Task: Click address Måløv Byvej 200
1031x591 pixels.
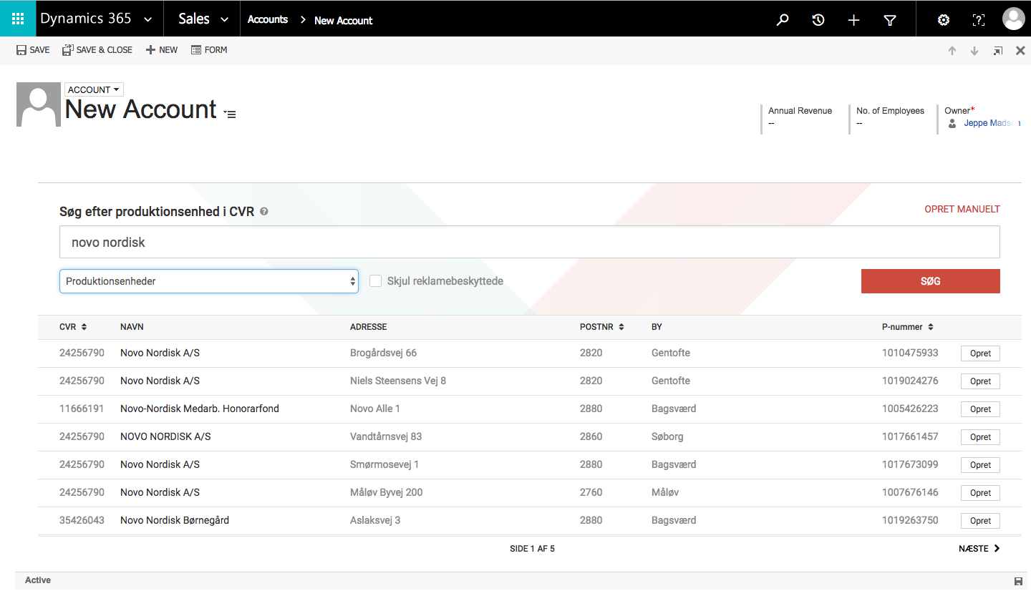Action: tap(387, 492)
